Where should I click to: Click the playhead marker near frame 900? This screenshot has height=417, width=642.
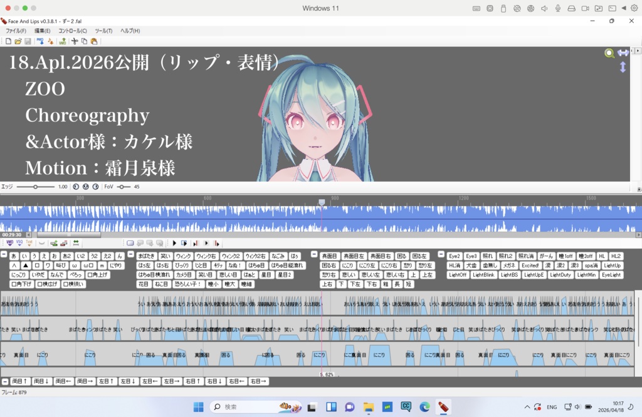(322, 202)
